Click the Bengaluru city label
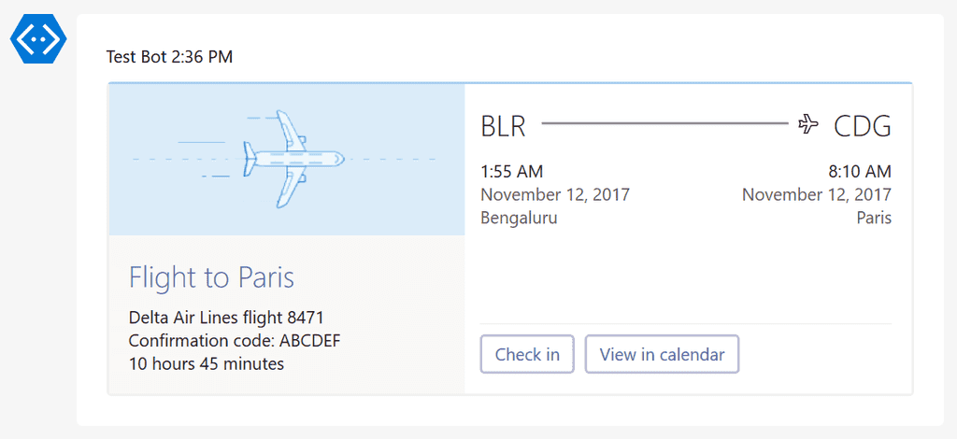 [520, 219]
